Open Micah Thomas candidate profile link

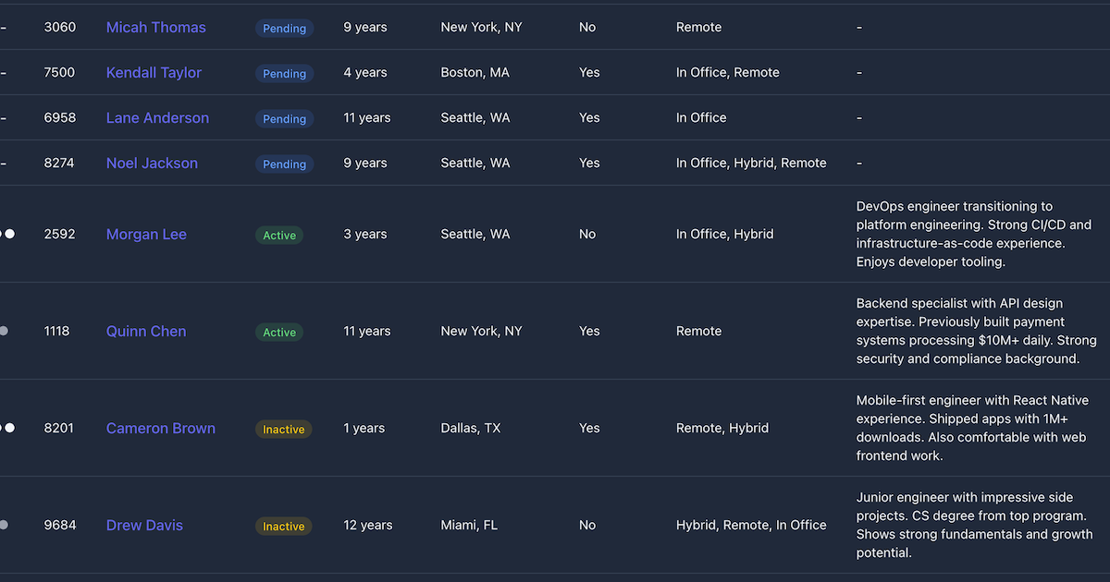pyautogui.click(x=155, y=28)
